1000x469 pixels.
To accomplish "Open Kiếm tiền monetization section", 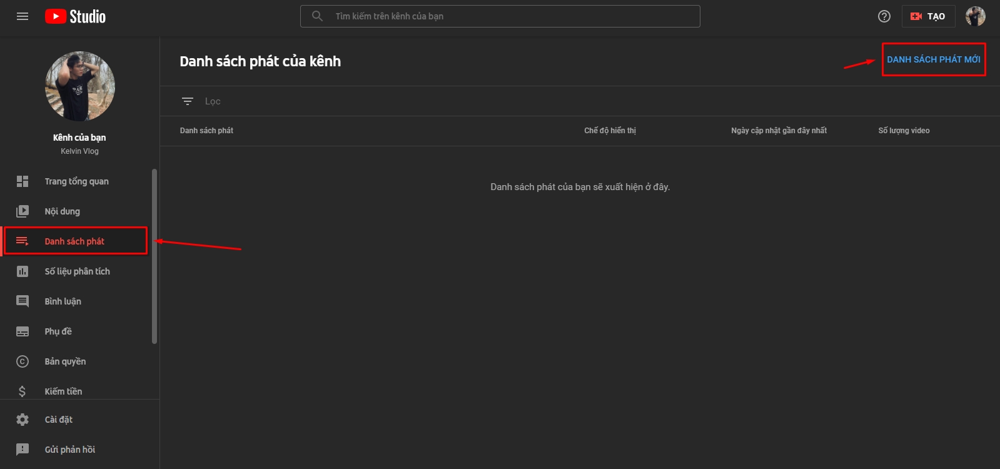I will [63, 391].
